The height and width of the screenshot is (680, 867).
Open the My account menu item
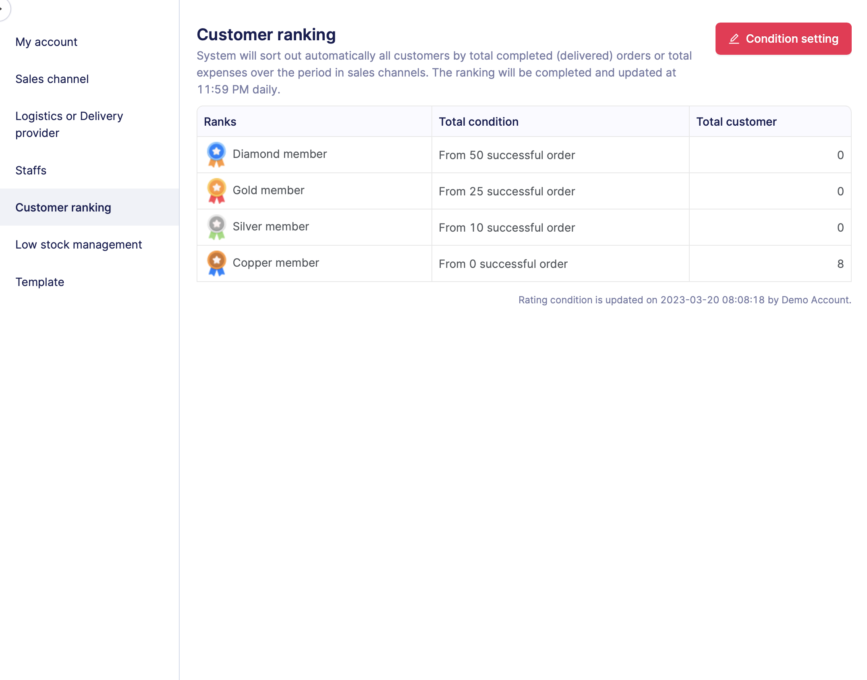pyautogui.click(x=46, y=42)
